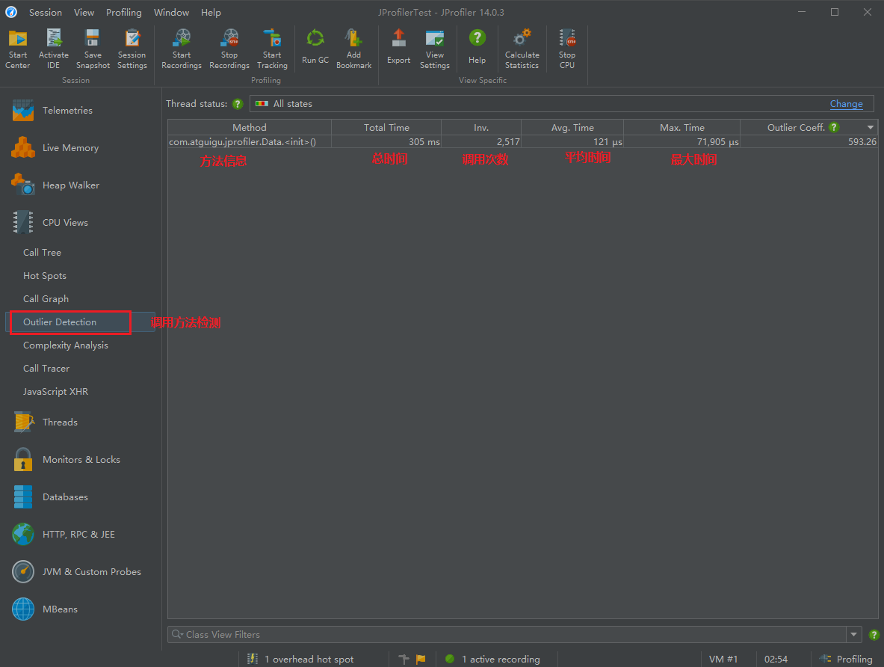Open View Settings from the toolbar

435,49
